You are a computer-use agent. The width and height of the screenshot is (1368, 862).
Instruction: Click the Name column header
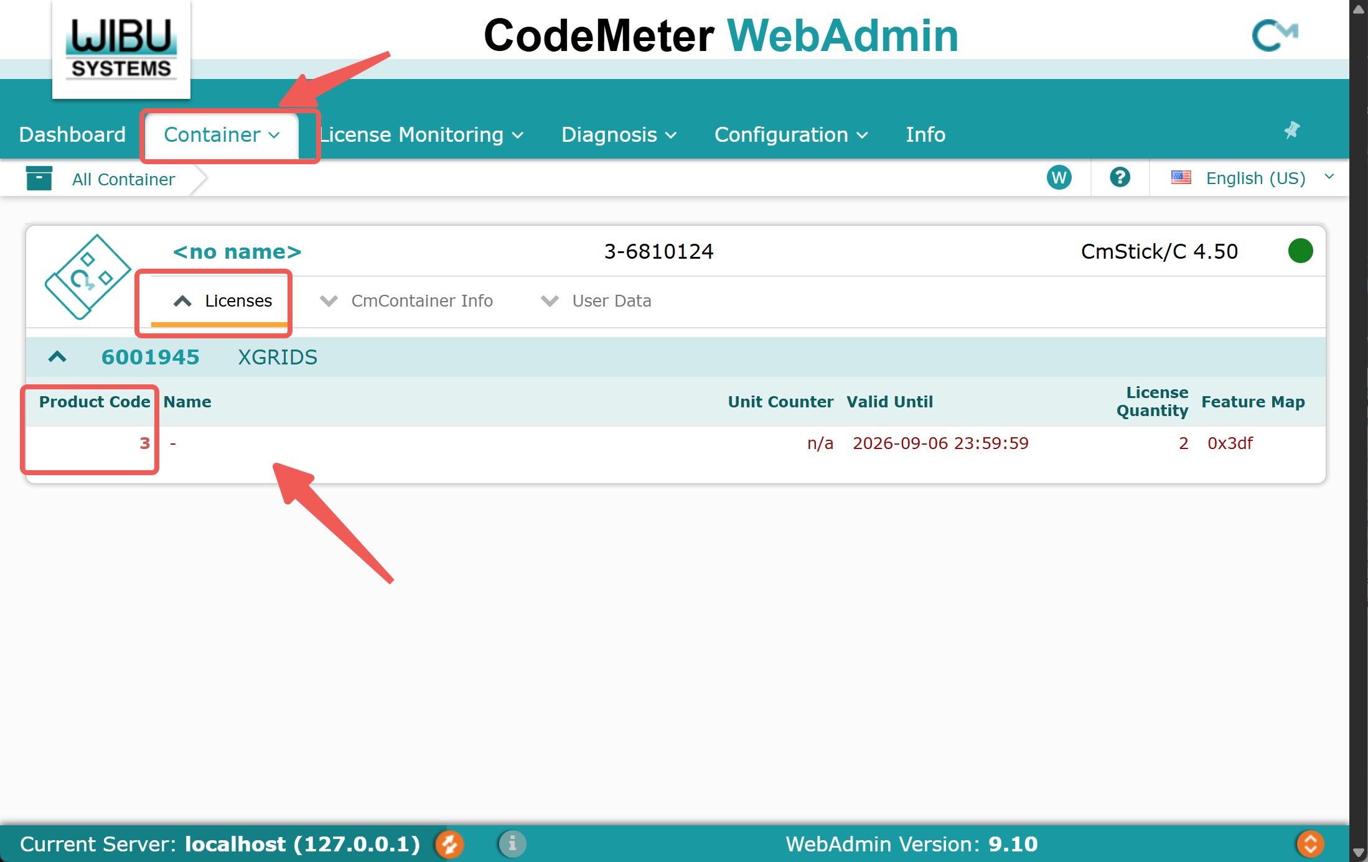[x=187, y=402]
